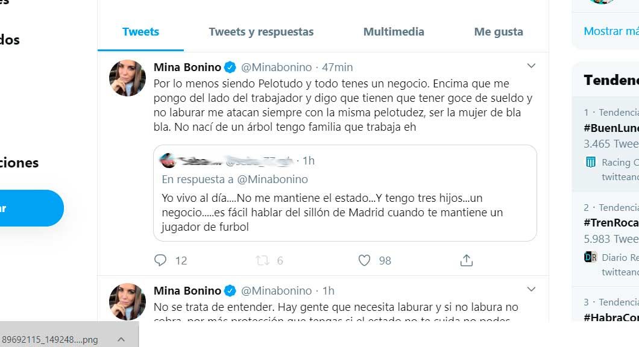
Task: Click the verified badge on second tweet
Action: point(230,291)
